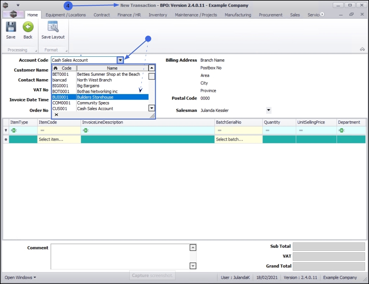Open the Maintenance / Projects tab
Viewport: 369px width, 284px height.
[x=196, y=15]
